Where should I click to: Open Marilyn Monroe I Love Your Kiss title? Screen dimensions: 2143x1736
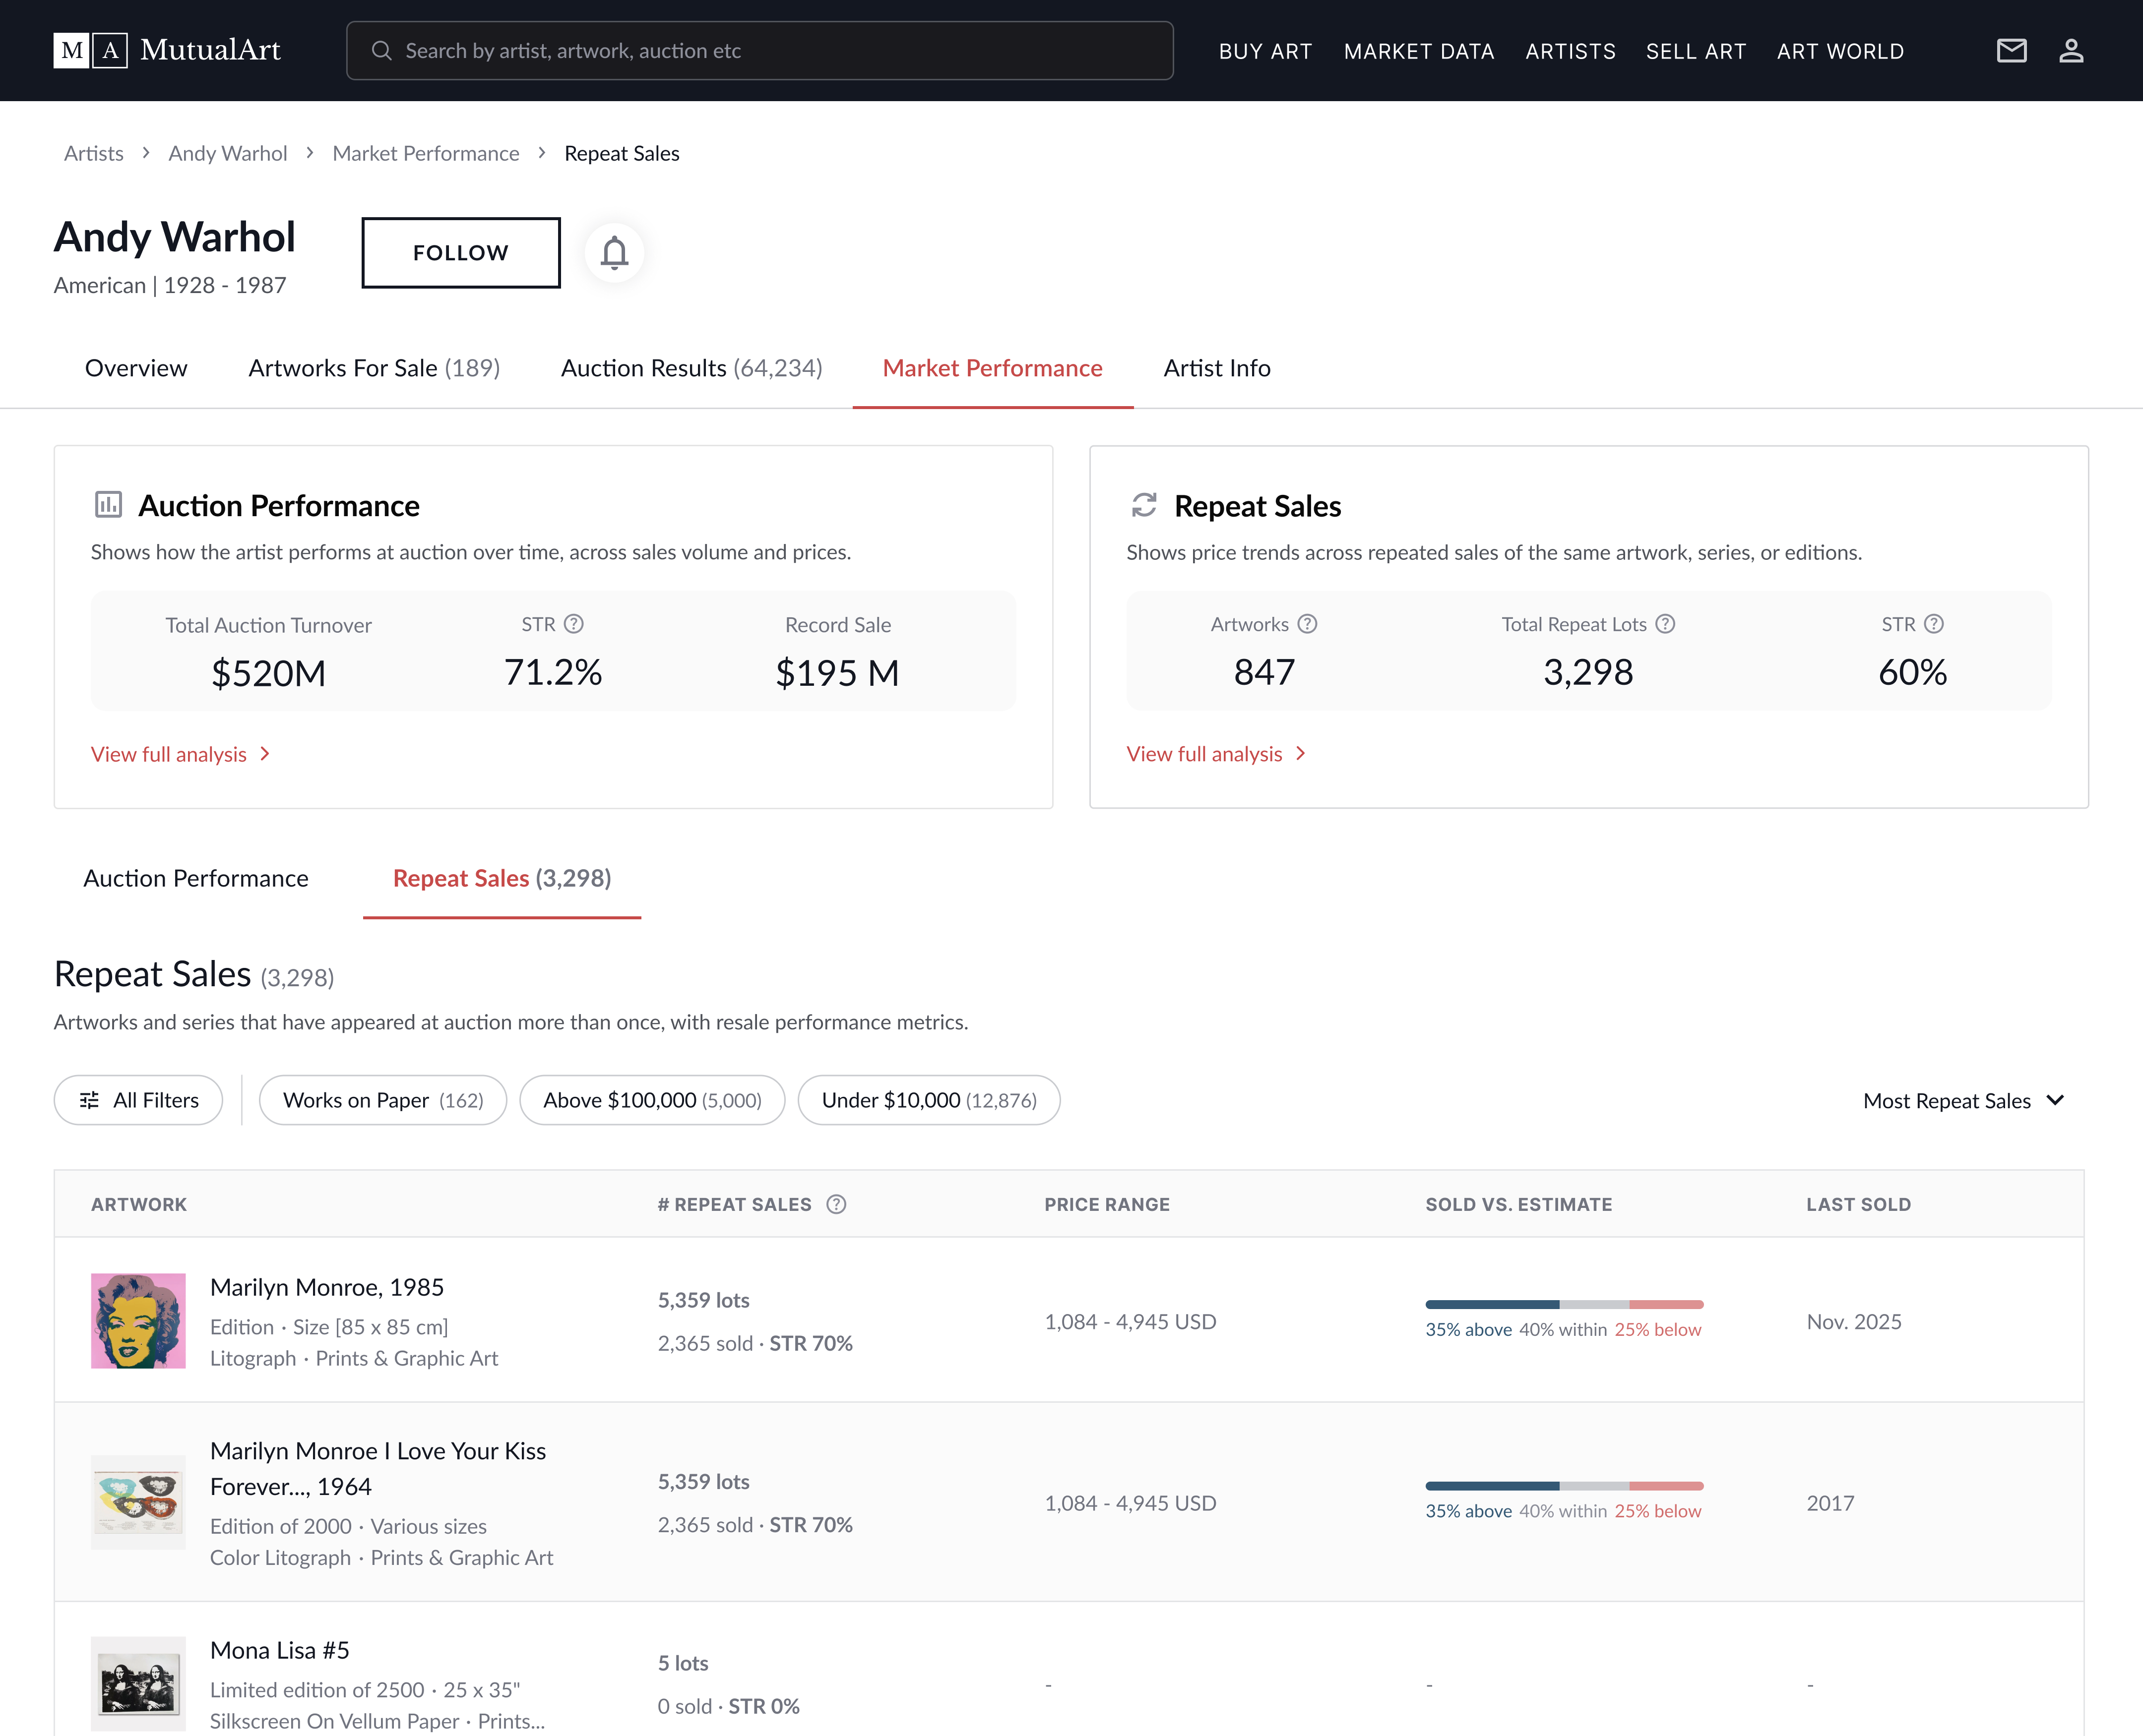(x=378, y=1469)
